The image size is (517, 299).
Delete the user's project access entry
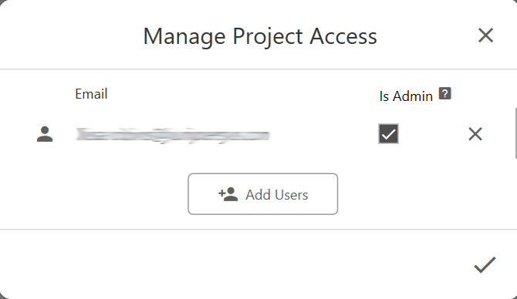[x=475, y=134]
